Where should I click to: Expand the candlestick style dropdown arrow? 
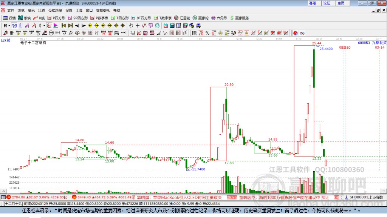[x=44, y=26]
